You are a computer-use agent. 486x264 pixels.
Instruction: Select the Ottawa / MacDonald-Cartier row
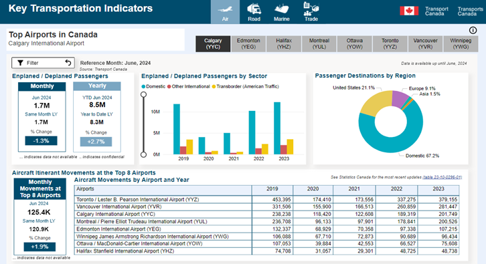(266, 243)
